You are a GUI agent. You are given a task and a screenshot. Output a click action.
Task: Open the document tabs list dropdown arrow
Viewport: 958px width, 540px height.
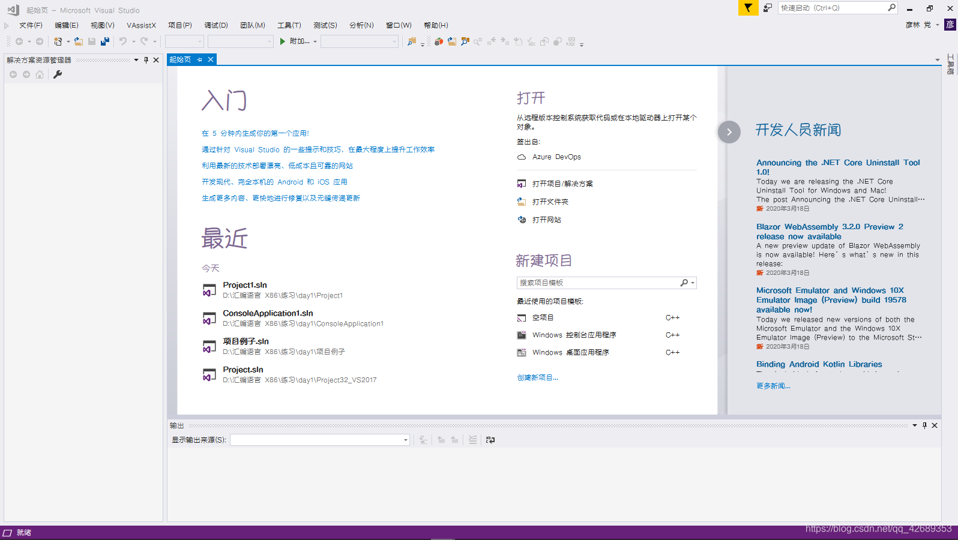coord(938,60)
